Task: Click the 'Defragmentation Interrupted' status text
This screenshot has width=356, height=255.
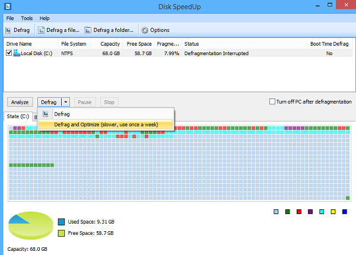Action: point(217,53)
